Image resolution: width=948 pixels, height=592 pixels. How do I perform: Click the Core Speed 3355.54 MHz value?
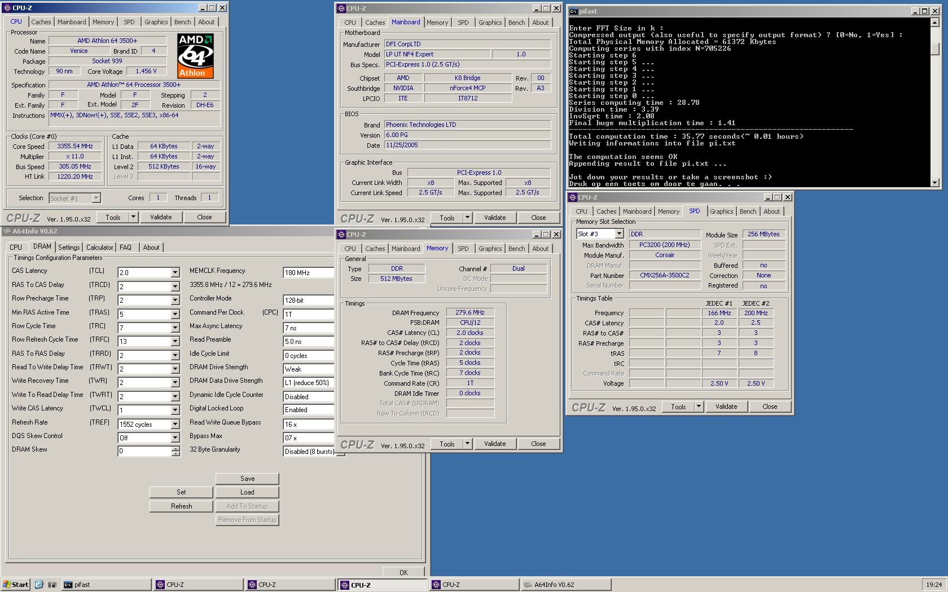75,146
